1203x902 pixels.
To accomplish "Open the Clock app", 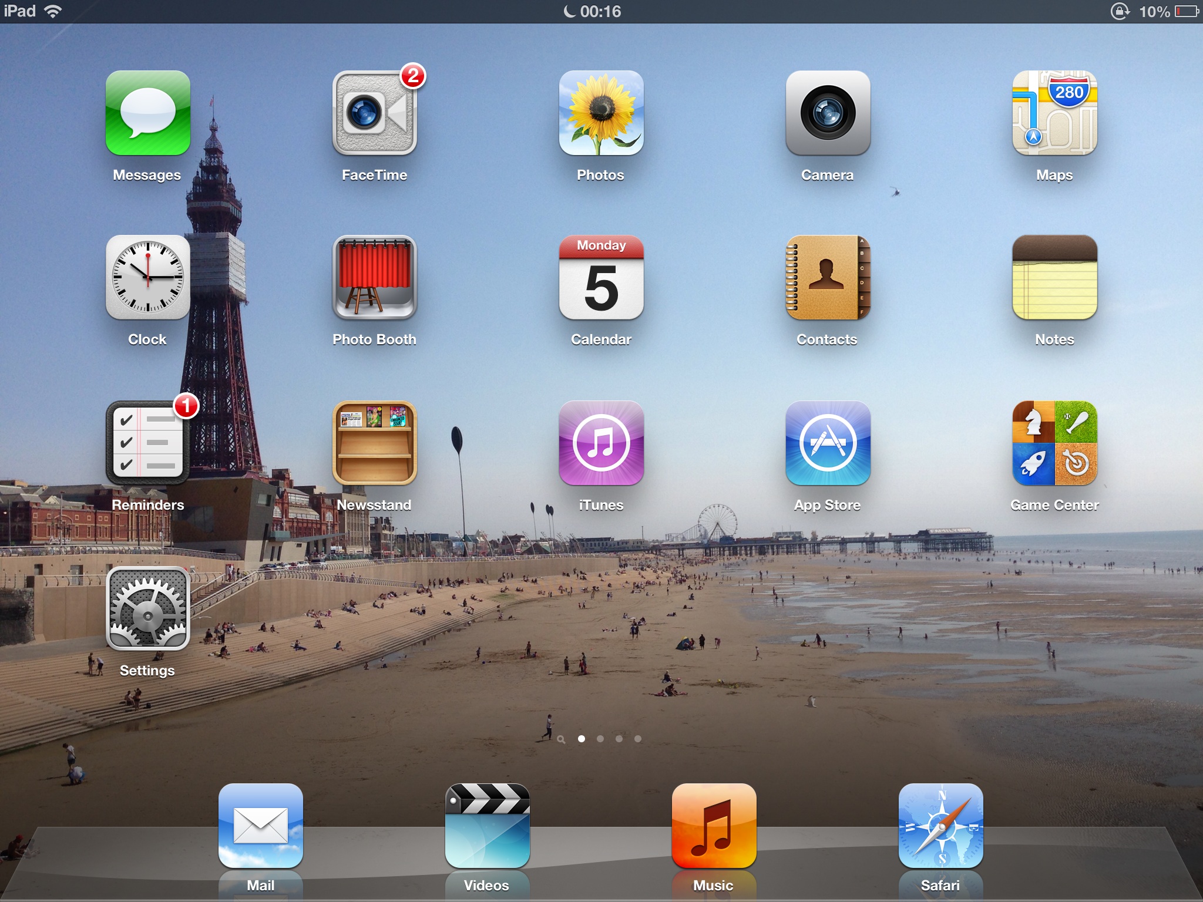I will coord(148,278).
